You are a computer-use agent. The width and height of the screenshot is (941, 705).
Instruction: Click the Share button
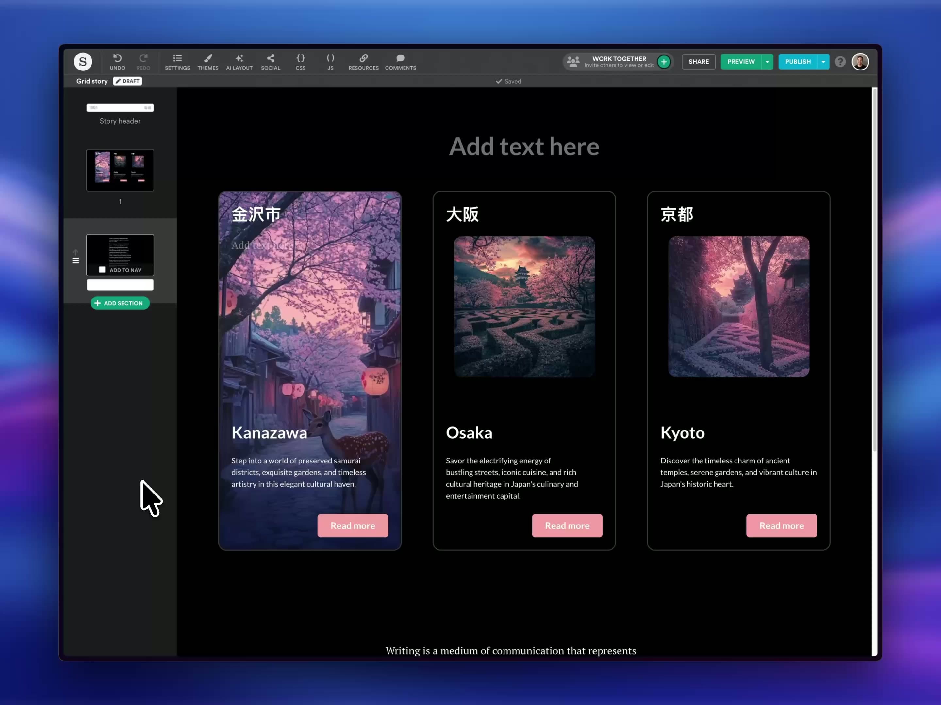click(699, 62)
